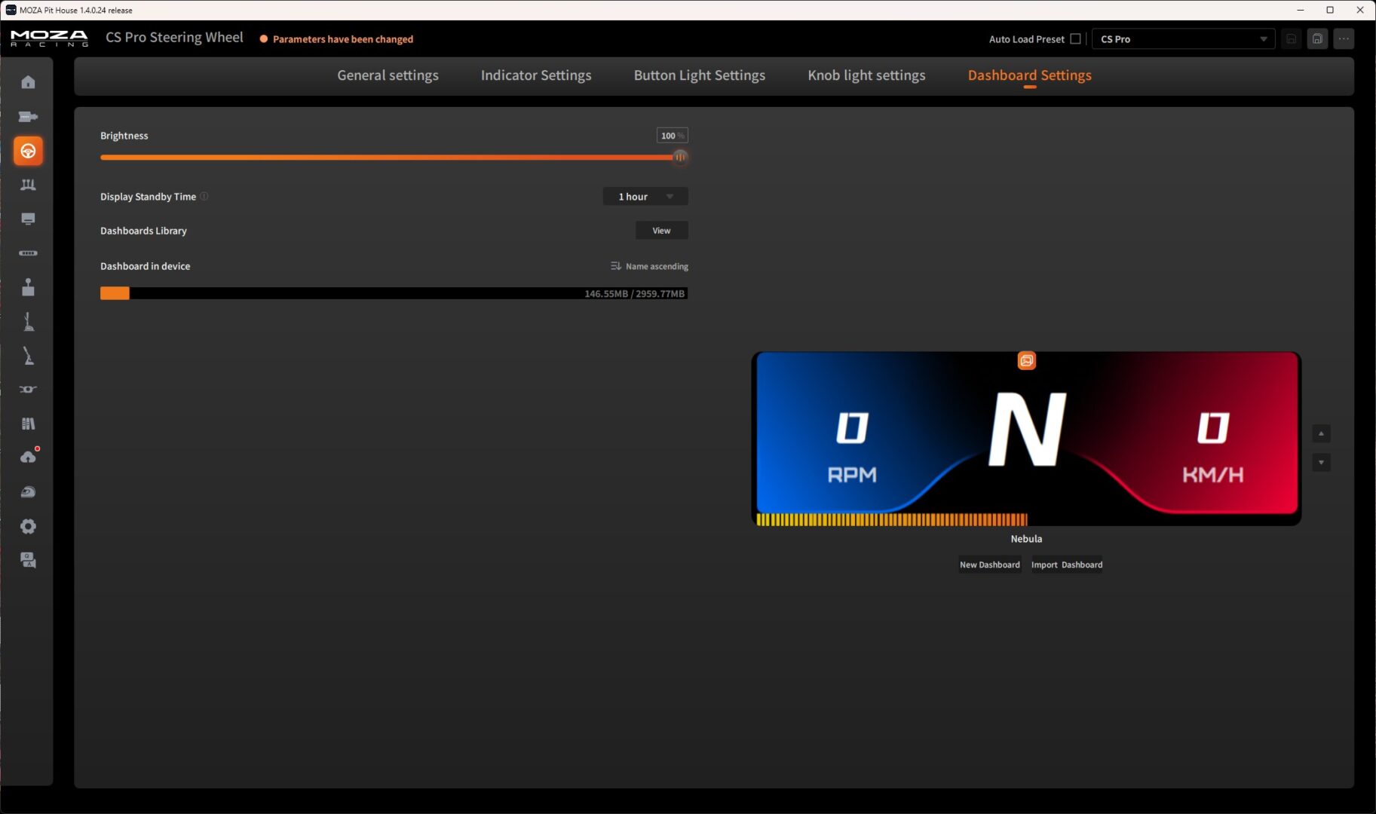The image size is (1376, 814).
Task: Click the info icon beside Display Standby Time
Action: pos(204,197)
